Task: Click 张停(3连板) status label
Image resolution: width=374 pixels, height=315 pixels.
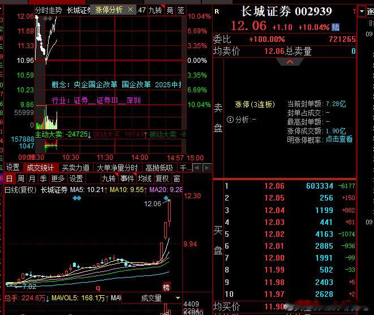Action: point(255,104)
